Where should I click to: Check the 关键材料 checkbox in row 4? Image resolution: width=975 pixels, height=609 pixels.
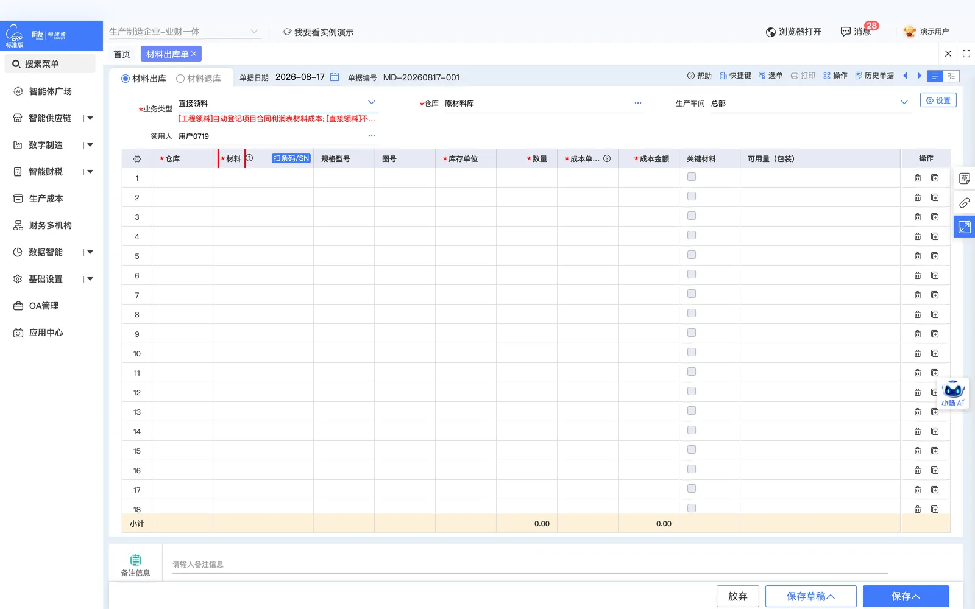pyautogui.click(x=692, y=235)
